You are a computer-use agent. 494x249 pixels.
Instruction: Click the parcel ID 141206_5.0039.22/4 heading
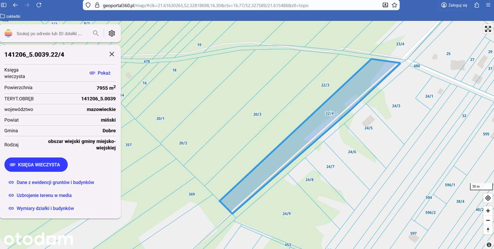pos(34,55)
